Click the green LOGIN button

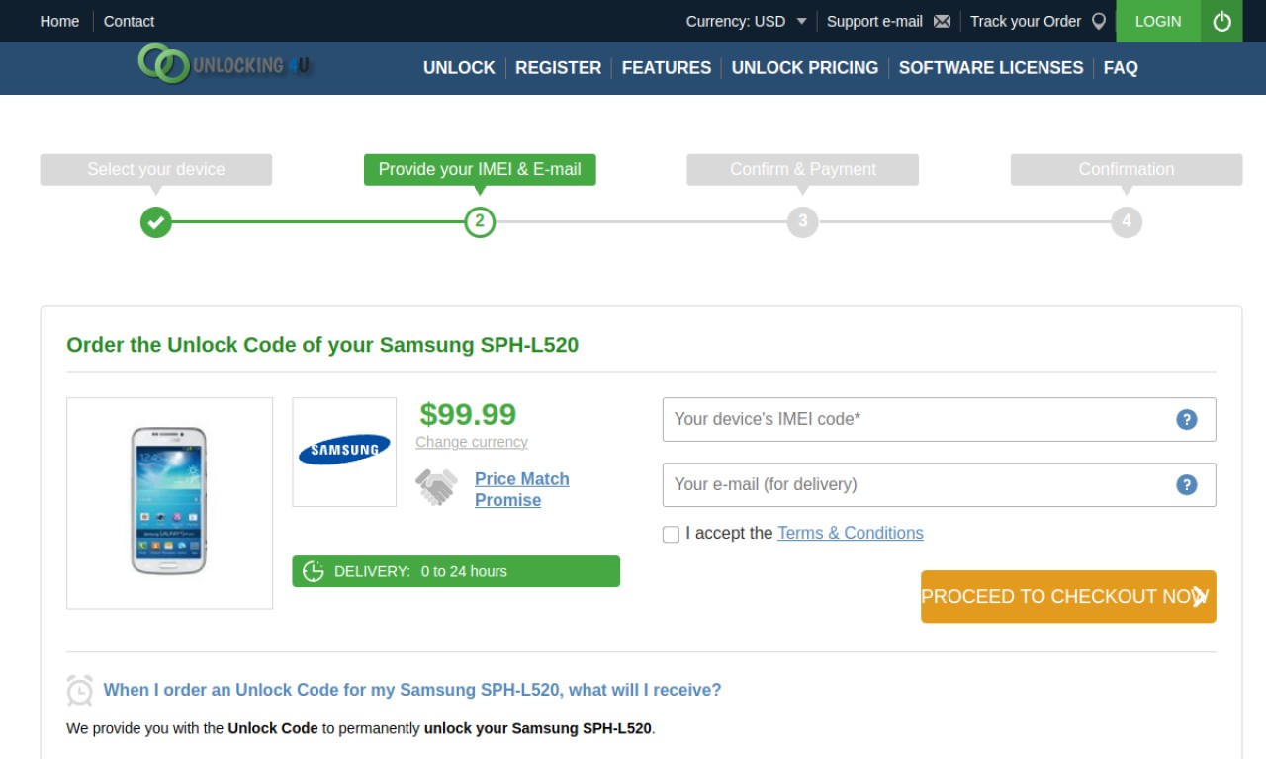pos(1158,21)
